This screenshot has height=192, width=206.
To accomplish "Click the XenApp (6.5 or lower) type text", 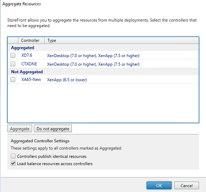I will pyautogui.click(x=67, y=80).
